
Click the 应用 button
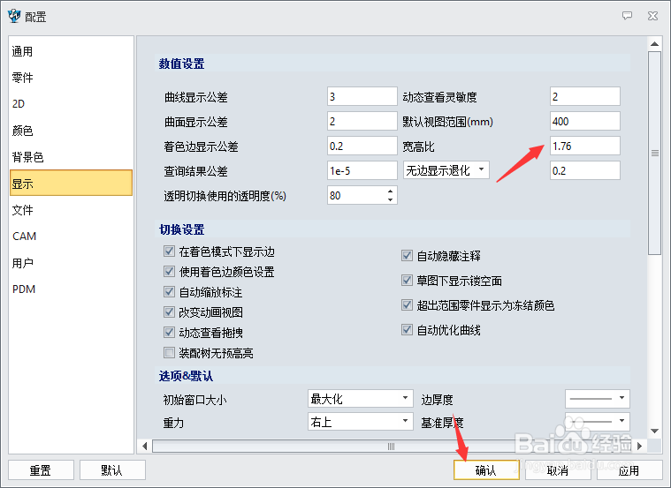[x=629, y=470]
